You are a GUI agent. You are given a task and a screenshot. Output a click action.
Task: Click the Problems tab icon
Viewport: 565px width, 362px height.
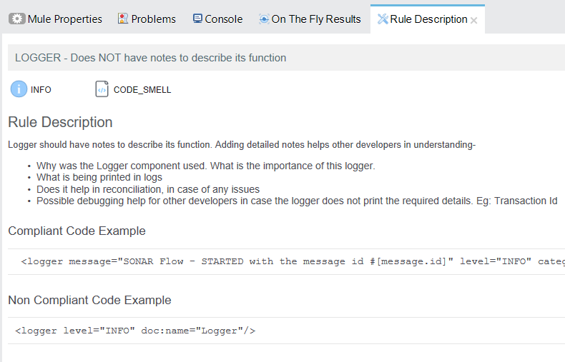[123, 19]
